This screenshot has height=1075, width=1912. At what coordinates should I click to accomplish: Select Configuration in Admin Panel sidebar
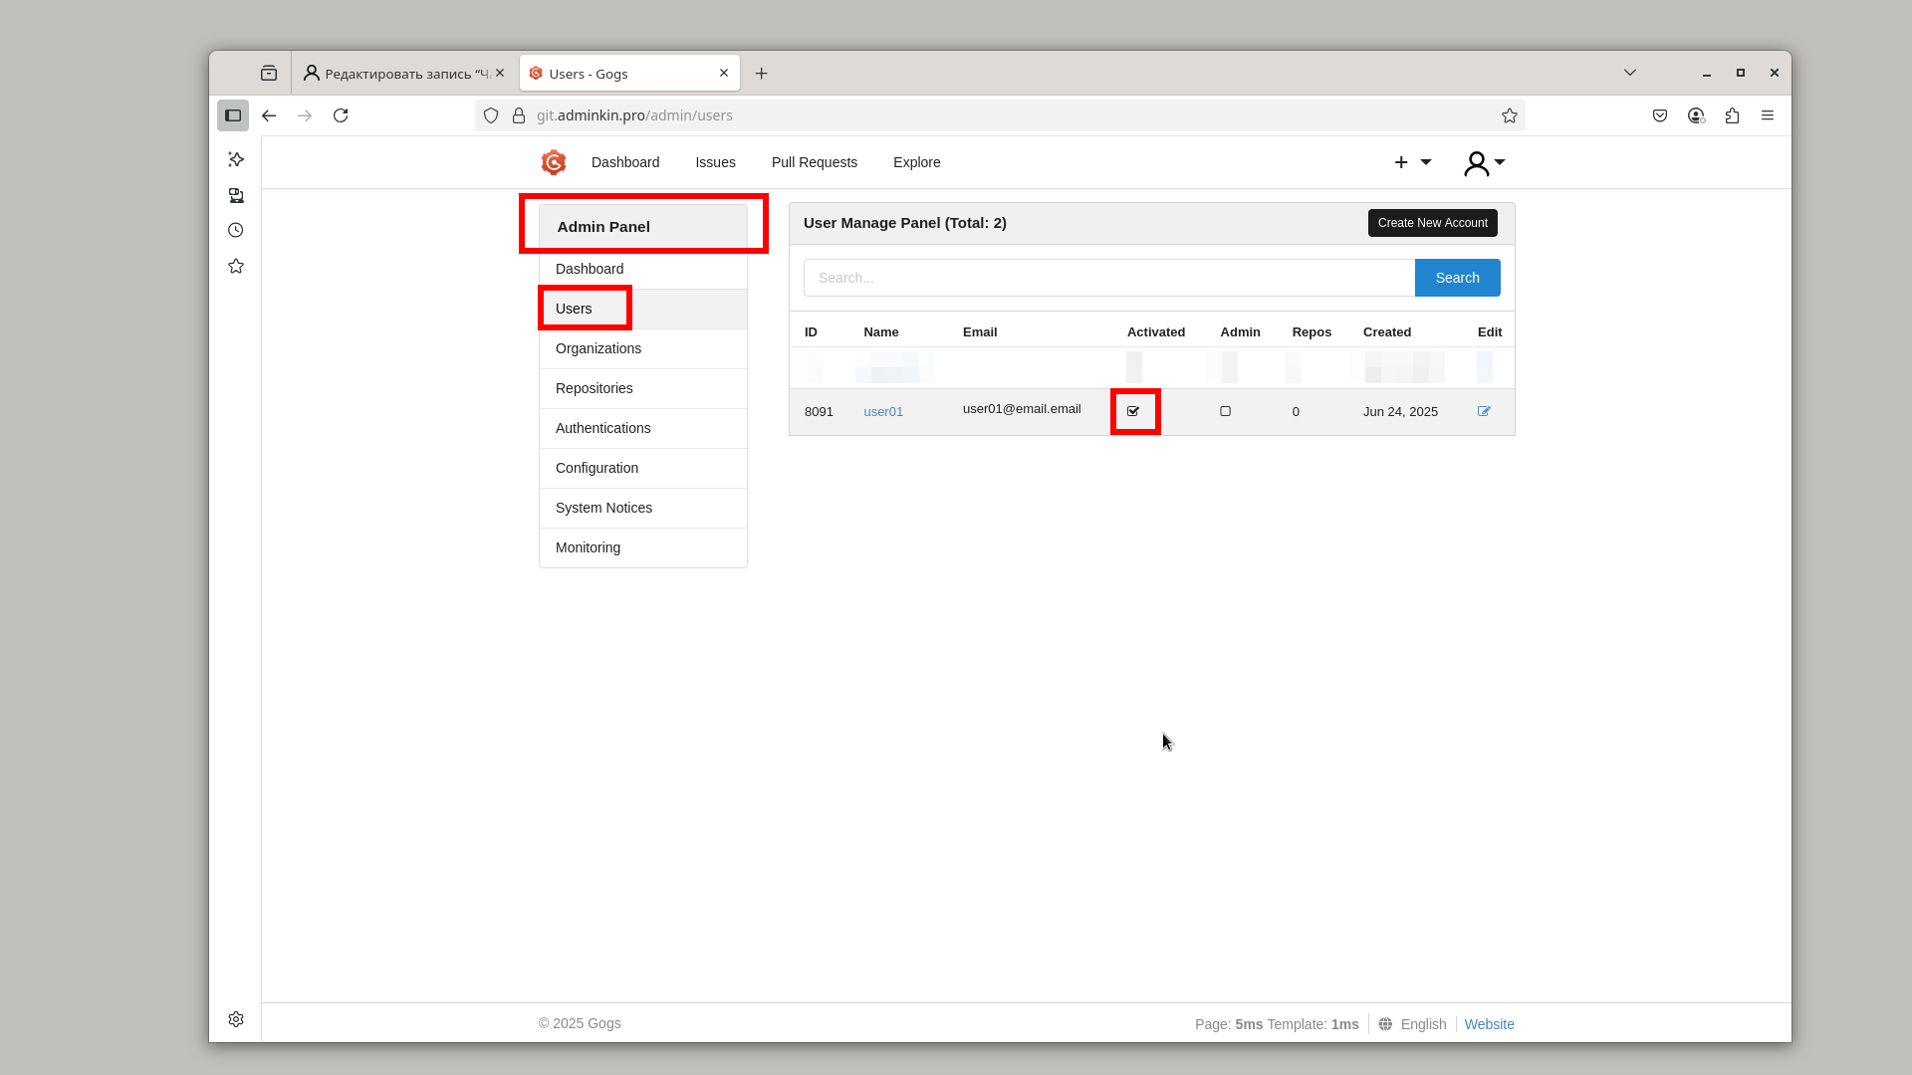tap(643, 468)
